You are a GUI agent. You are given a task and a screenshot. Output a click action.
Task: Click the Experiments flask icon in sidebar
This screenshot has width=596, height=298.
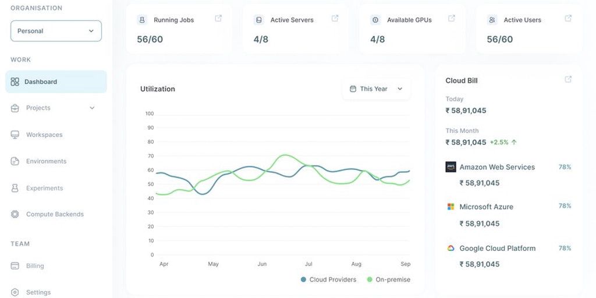15,188
